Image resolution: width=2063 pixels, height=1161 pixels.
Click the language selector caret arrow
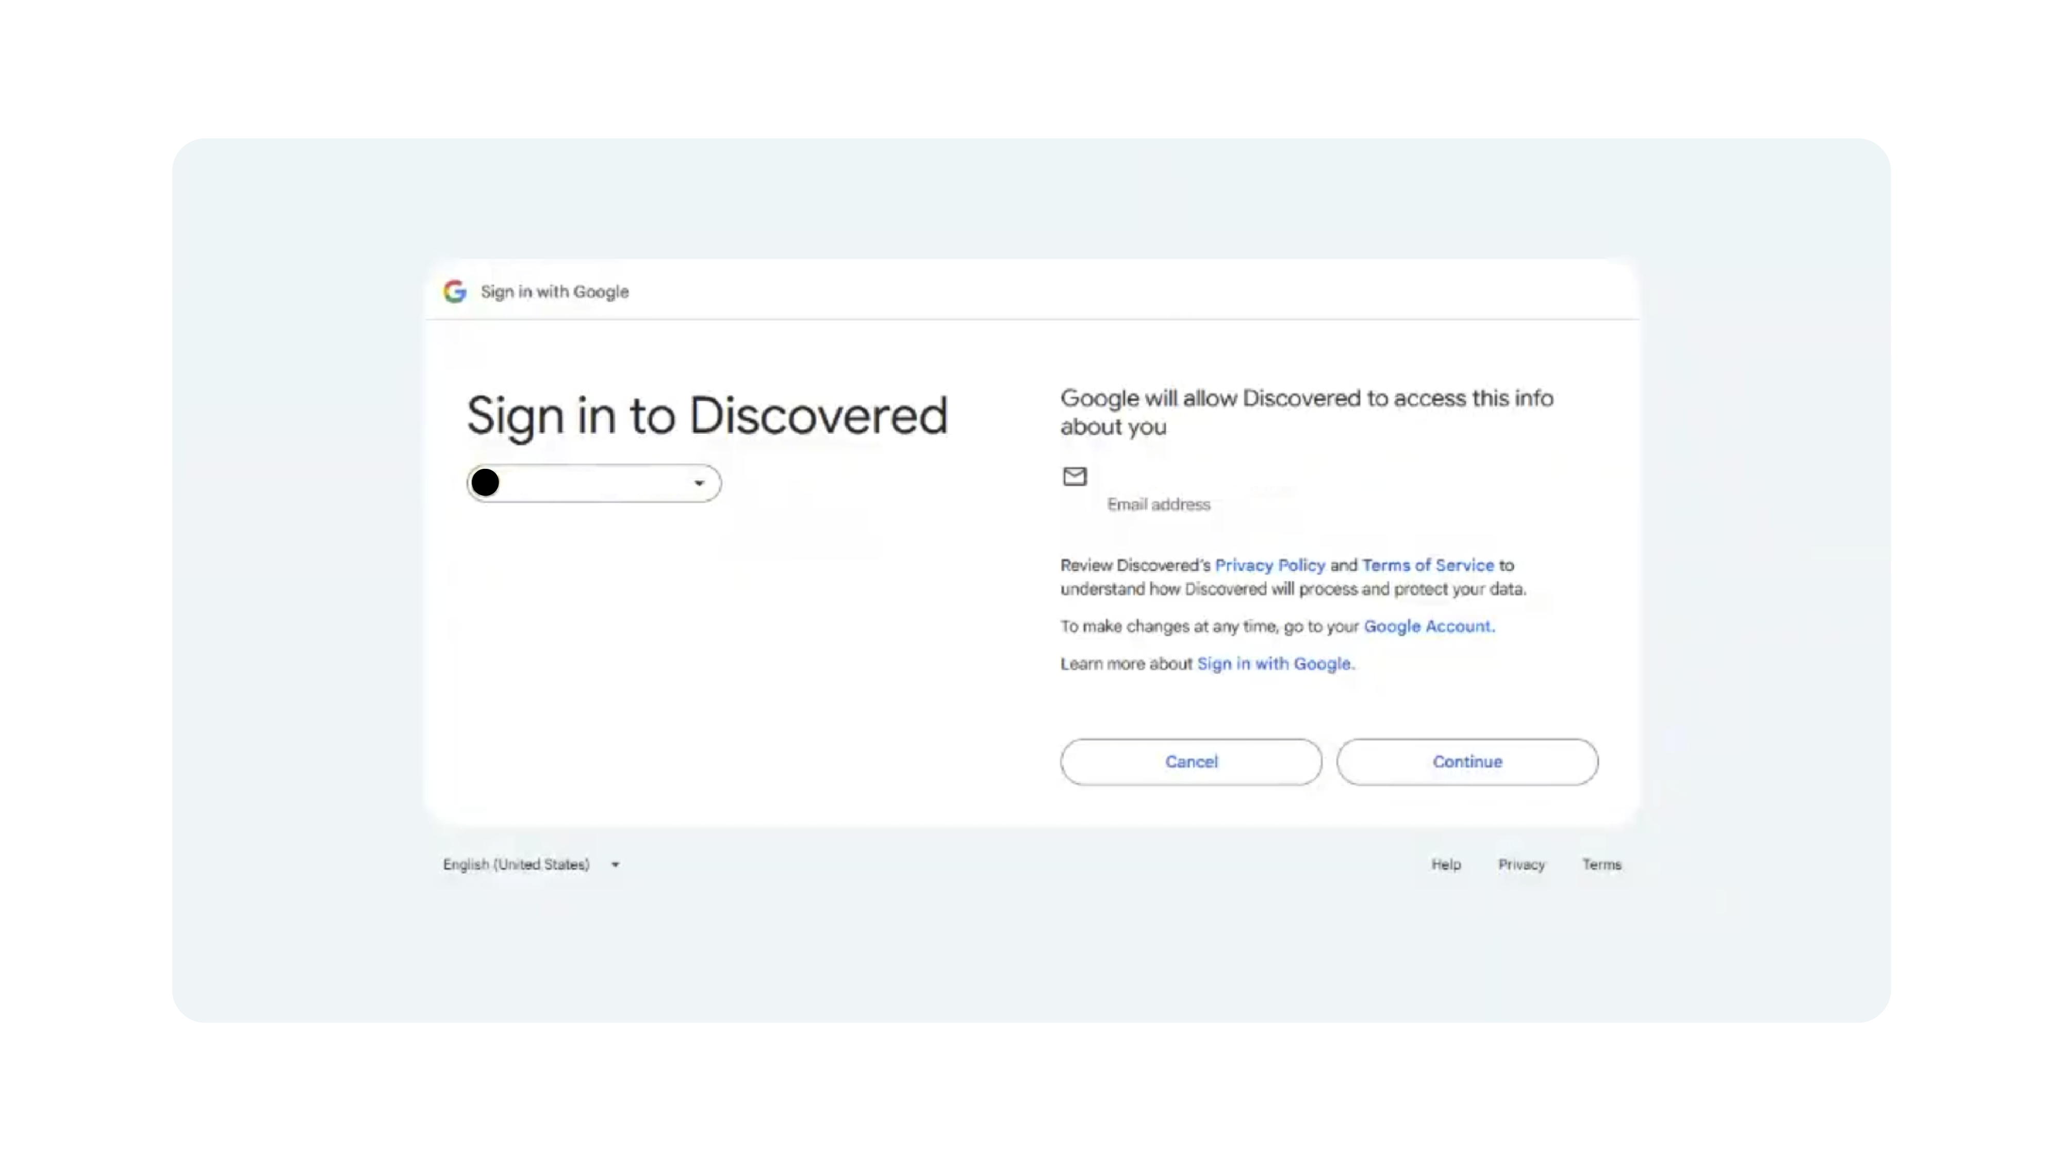(x=615, y=864)
